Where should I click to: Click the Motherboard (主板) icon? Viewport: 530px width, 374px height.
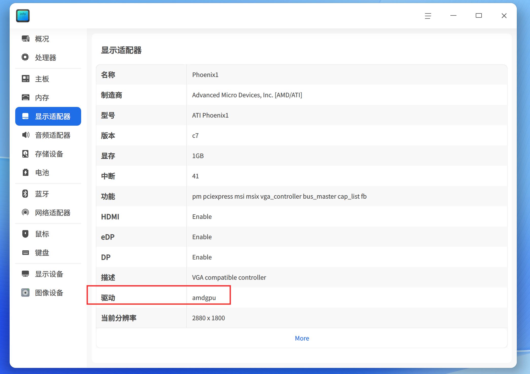click(x=25, y=79)
